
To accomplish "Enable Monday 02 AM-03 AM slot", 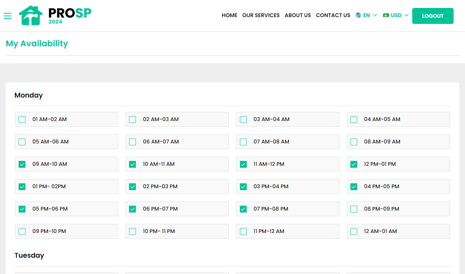I will (x=132, y=120).
